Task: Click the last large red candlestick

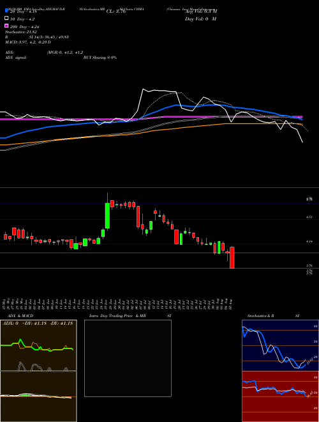Action: [x=232, y=258]
